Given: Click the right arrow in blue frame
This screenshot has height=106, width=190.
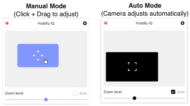Looking at the screenshot, I should tap(42, 56).
